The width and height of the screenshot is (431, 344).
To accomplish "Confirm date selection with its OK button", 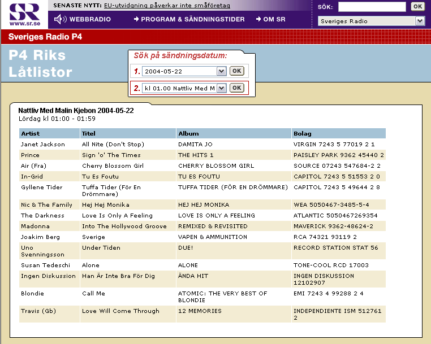I will click(x=236, y=71).
